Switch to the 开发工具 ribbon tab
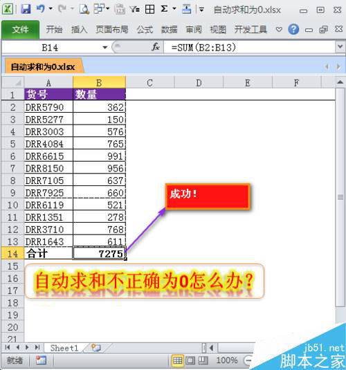 click(x=251, y=30)
